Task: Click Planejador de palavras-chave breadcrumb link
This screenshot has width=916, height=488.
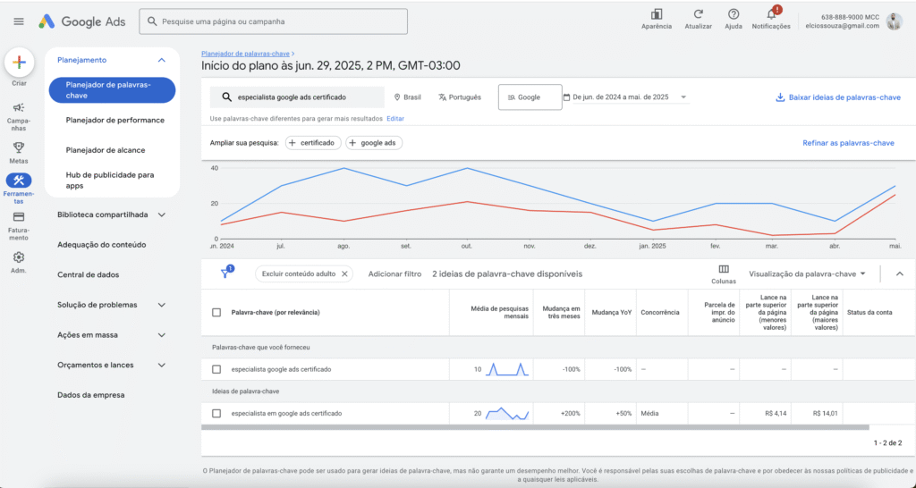Action: coord(245,54)
